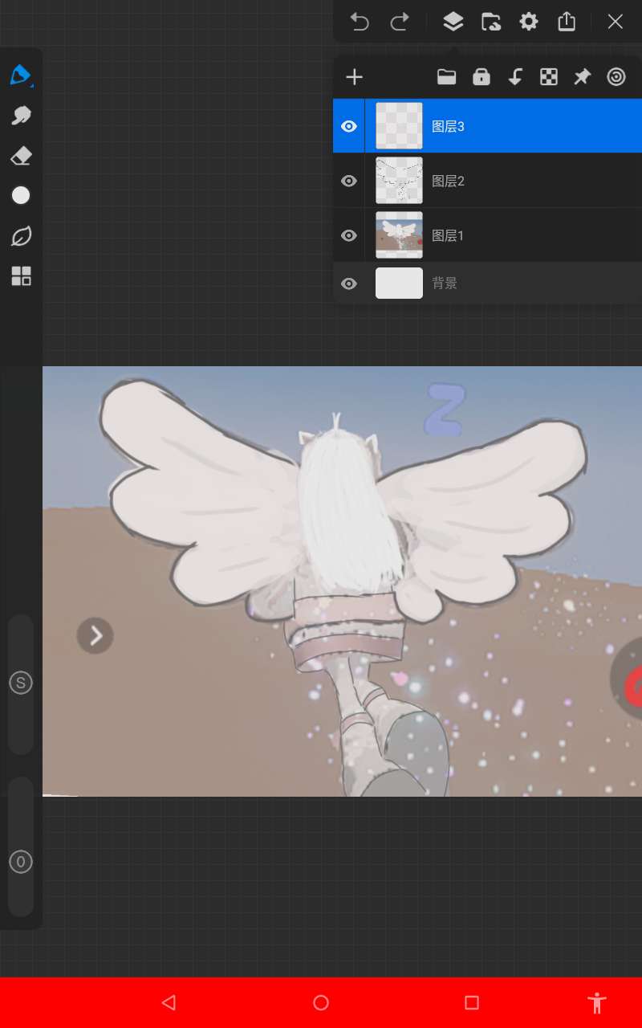Select the 图层3 thumbnail
Viewport: 642px width, 1028px height.
click(x=399, y=126)
